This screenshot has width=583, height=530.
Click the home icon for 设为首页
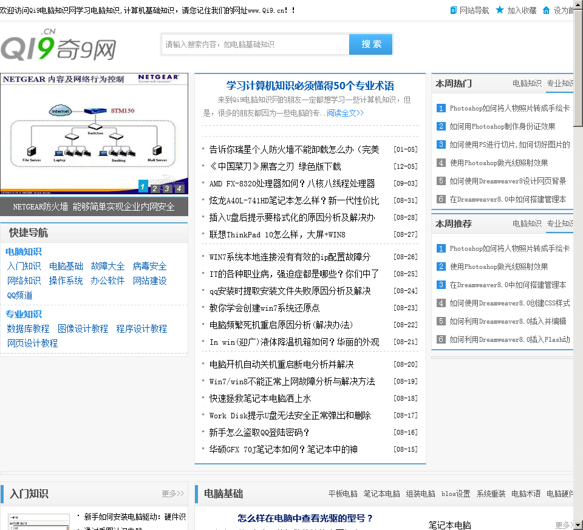pyautogui.click(x=546, y=10)
